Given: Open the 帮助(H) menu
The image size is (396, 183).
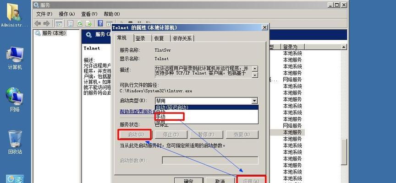Looking at the screenshot, I should pos(112,14).
